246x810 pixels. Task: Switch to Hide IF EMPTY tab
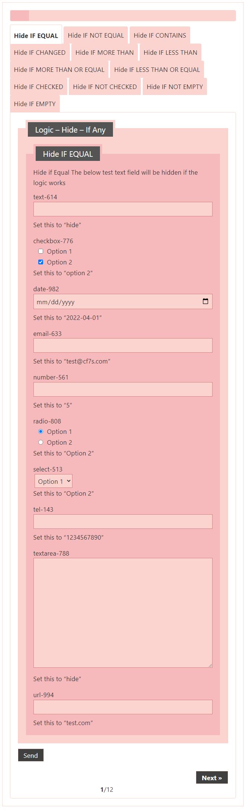click(x=35, y=104)
